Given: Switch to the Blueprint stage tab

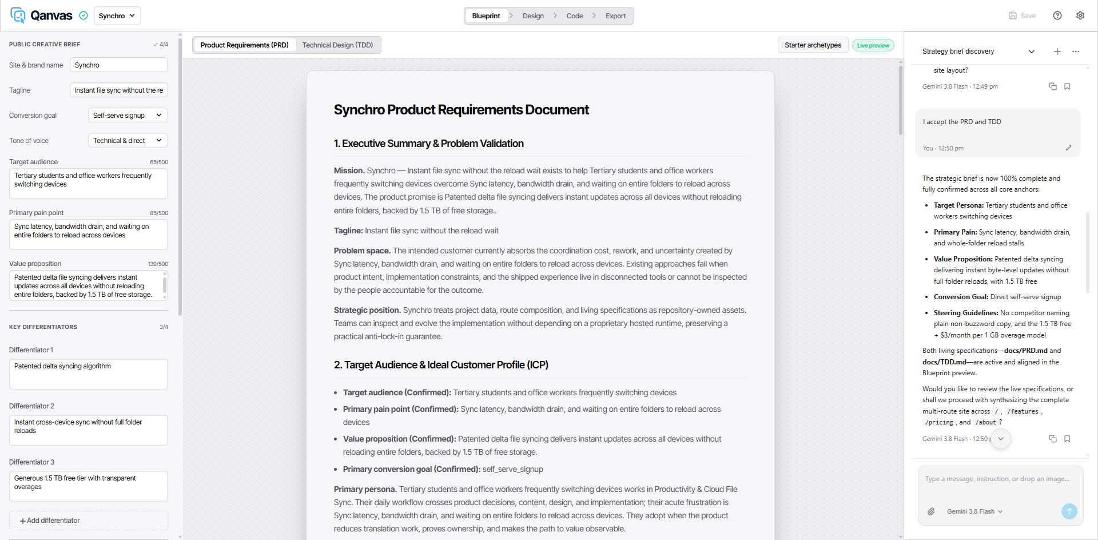Looking at the screenshot, I should pyautogui.click(x=486, y=16).
